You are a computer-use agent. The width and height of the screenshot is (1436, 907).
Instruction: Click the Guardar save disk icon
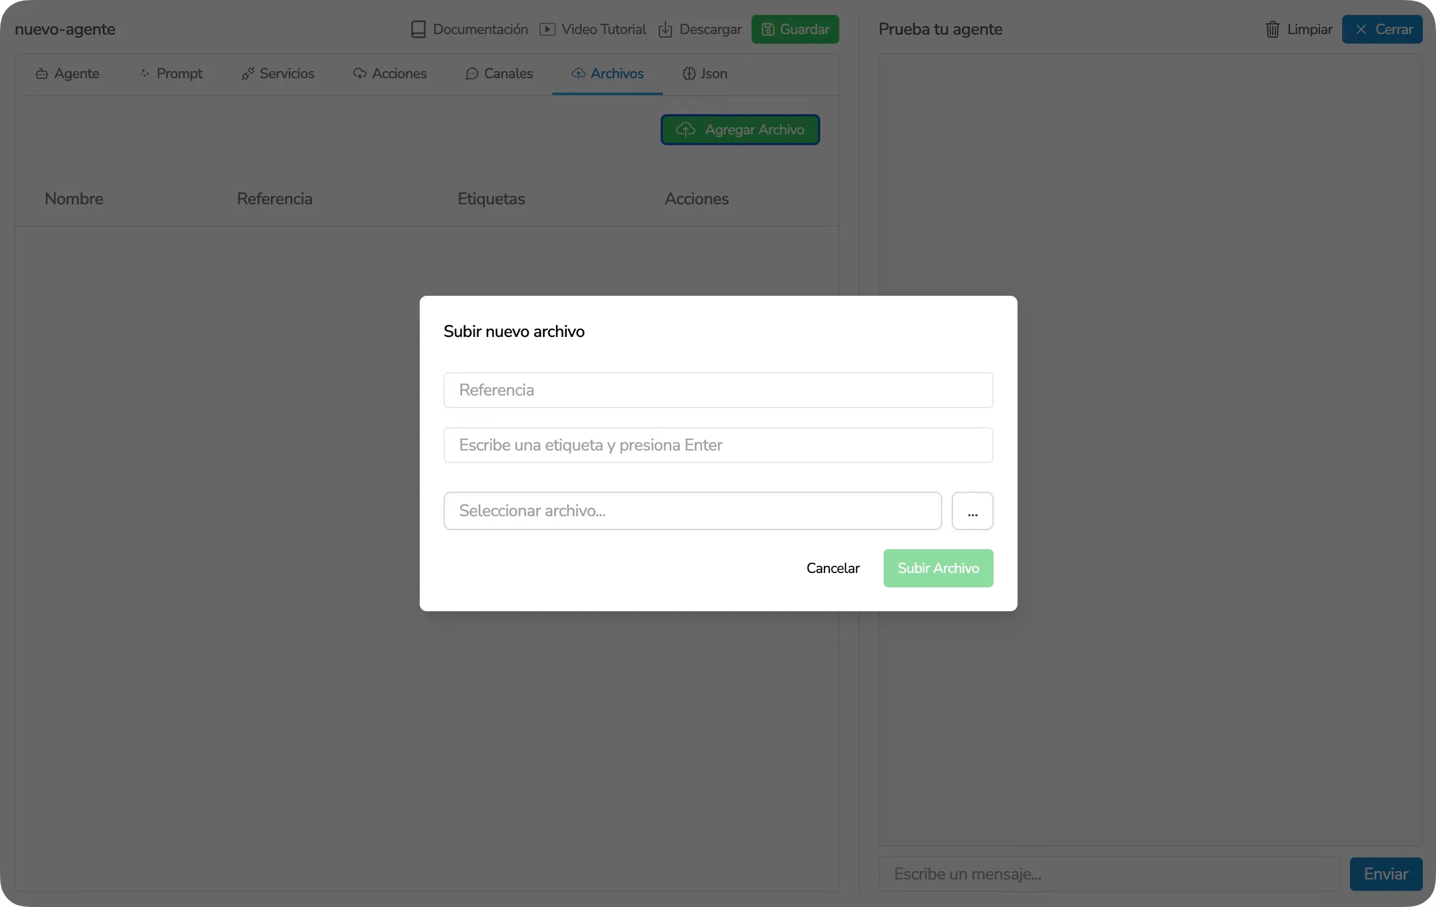tap(768, 29)
